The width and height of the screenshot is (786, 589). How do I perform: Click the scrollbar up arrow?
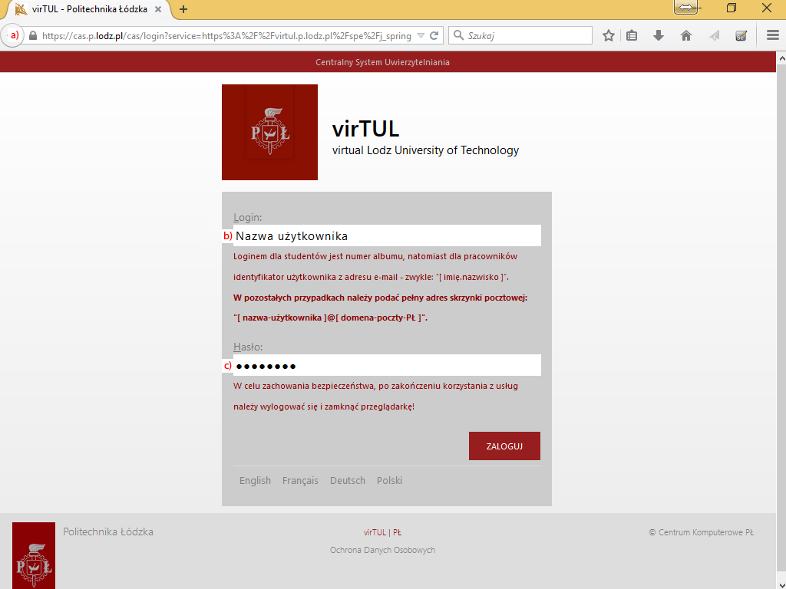click(x=781, y=58)
